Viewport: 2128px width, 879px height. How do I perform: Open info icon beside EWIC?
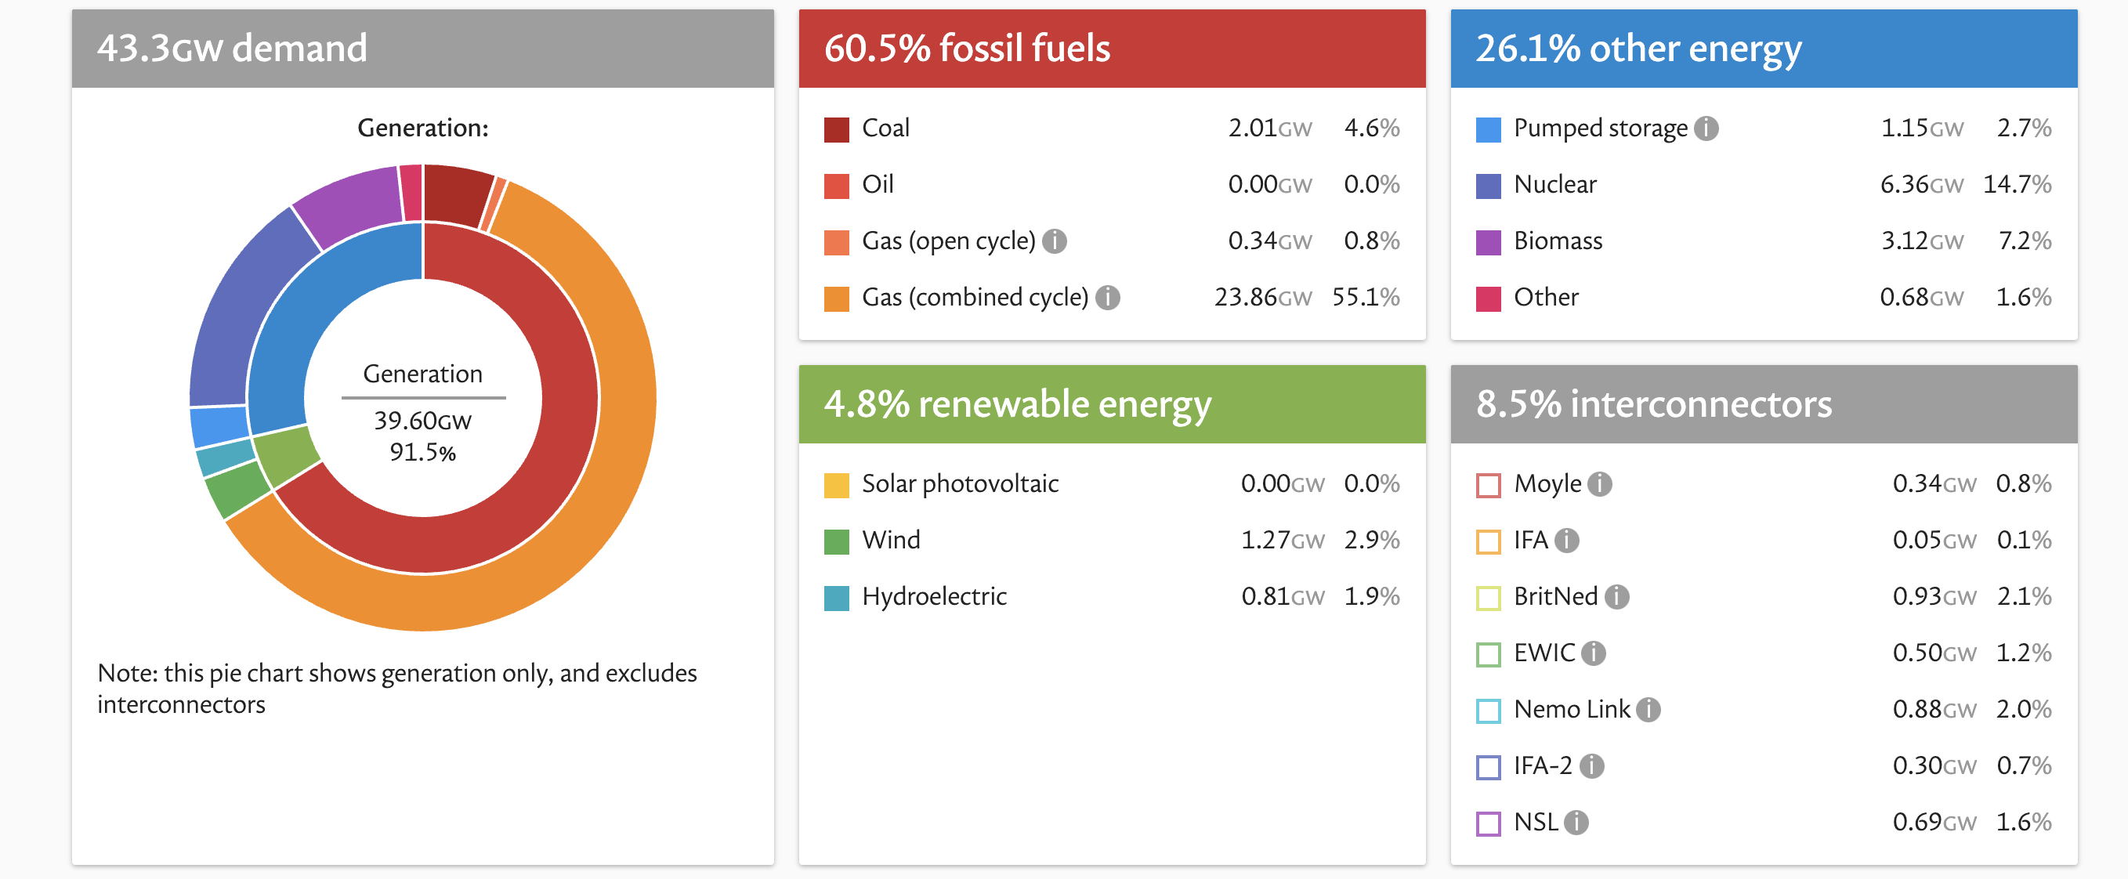pyautogui.click(x=1594, y=653)
